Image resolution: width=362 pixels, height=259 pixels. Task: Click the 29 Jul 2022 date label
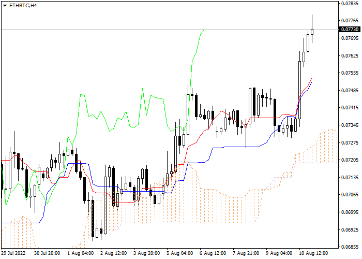13,253
